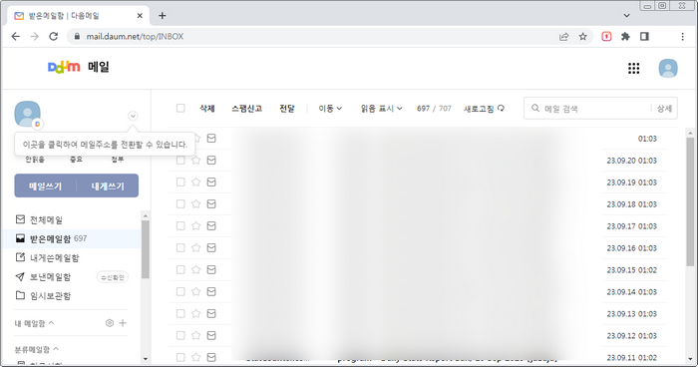
Task: Open 상세 advanced search
Action: click(664, 109)
